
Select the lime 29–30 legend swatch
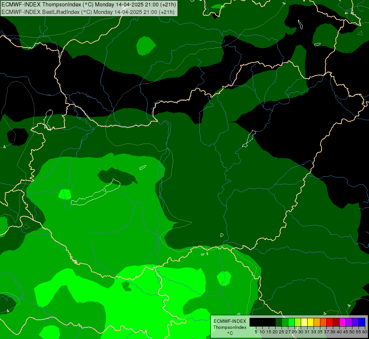pyautogui.click(x=298, y=322)
